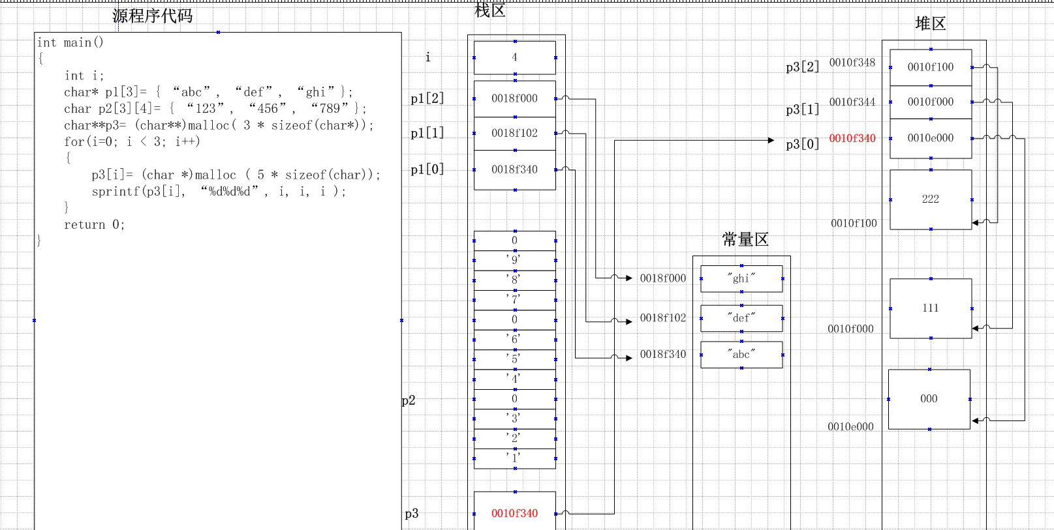Click the 'for(i=0; i < 3; i++)' line
Image resolution: width=1054 pixels, height=530 pixels.
click(x=132, y=141)
